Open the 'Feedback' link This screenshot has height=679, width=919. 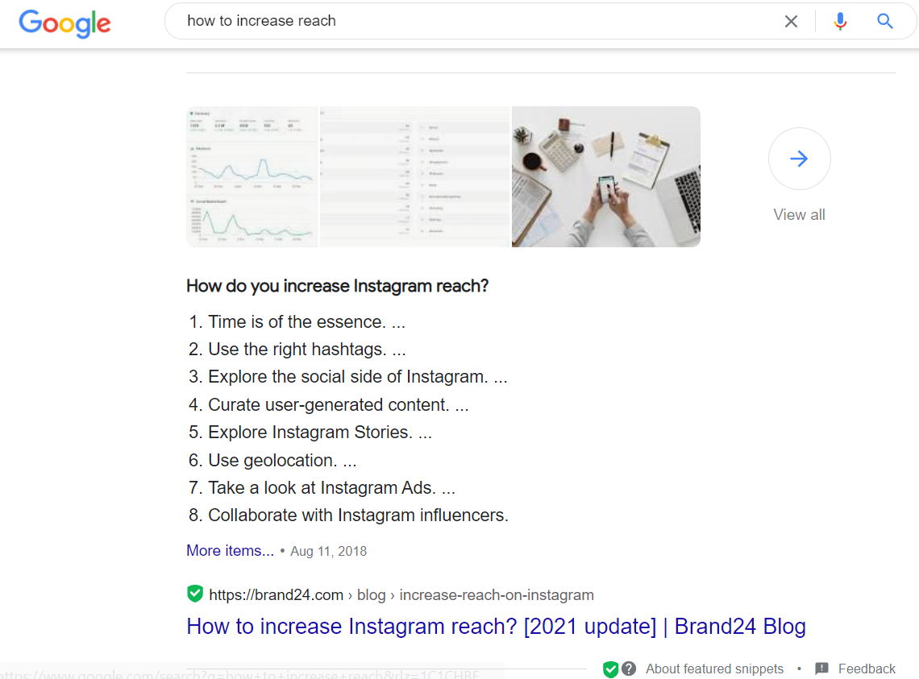pyautogui.click(x=867, y=669)
